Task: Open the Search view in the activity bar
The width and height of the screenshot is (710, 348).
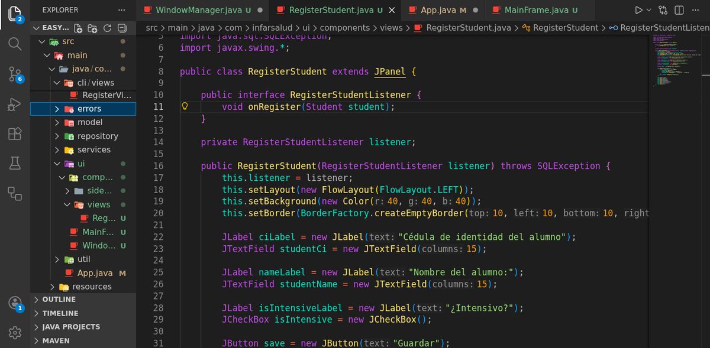Action: (15, 43)
